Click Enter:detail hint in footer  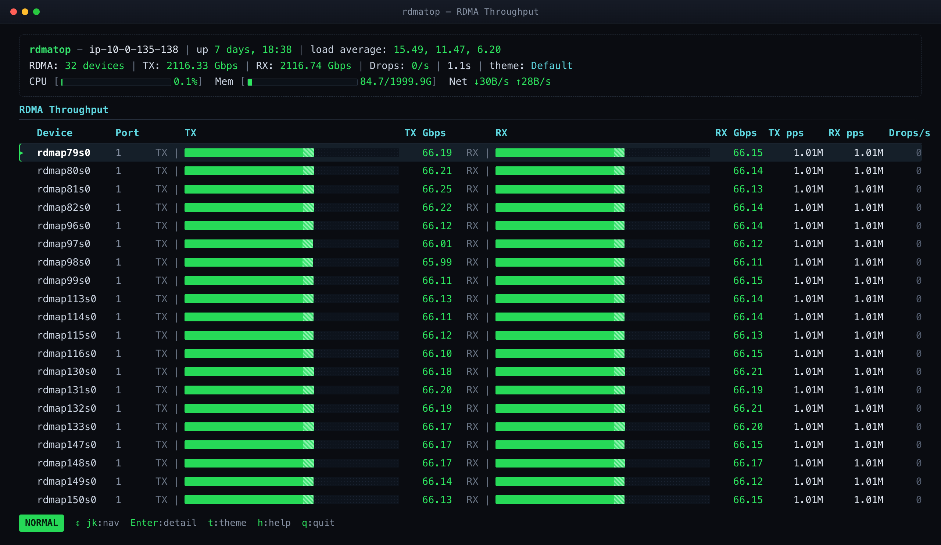coord(164,523)
